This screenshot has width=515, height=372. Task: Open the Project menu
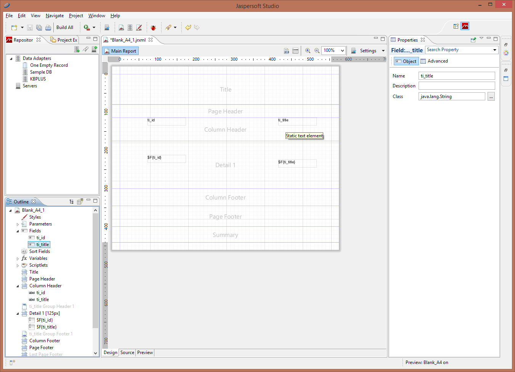tap(76, 16)
